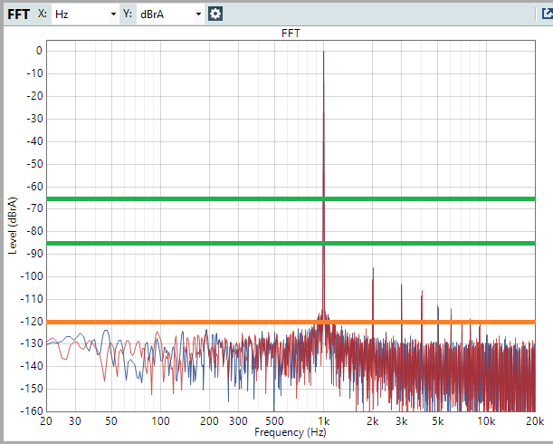The height and width of the screenshot is (444, 553).
Task: Open the Y axis unit dropdown showing dBrA
Action: coord(170,14)
